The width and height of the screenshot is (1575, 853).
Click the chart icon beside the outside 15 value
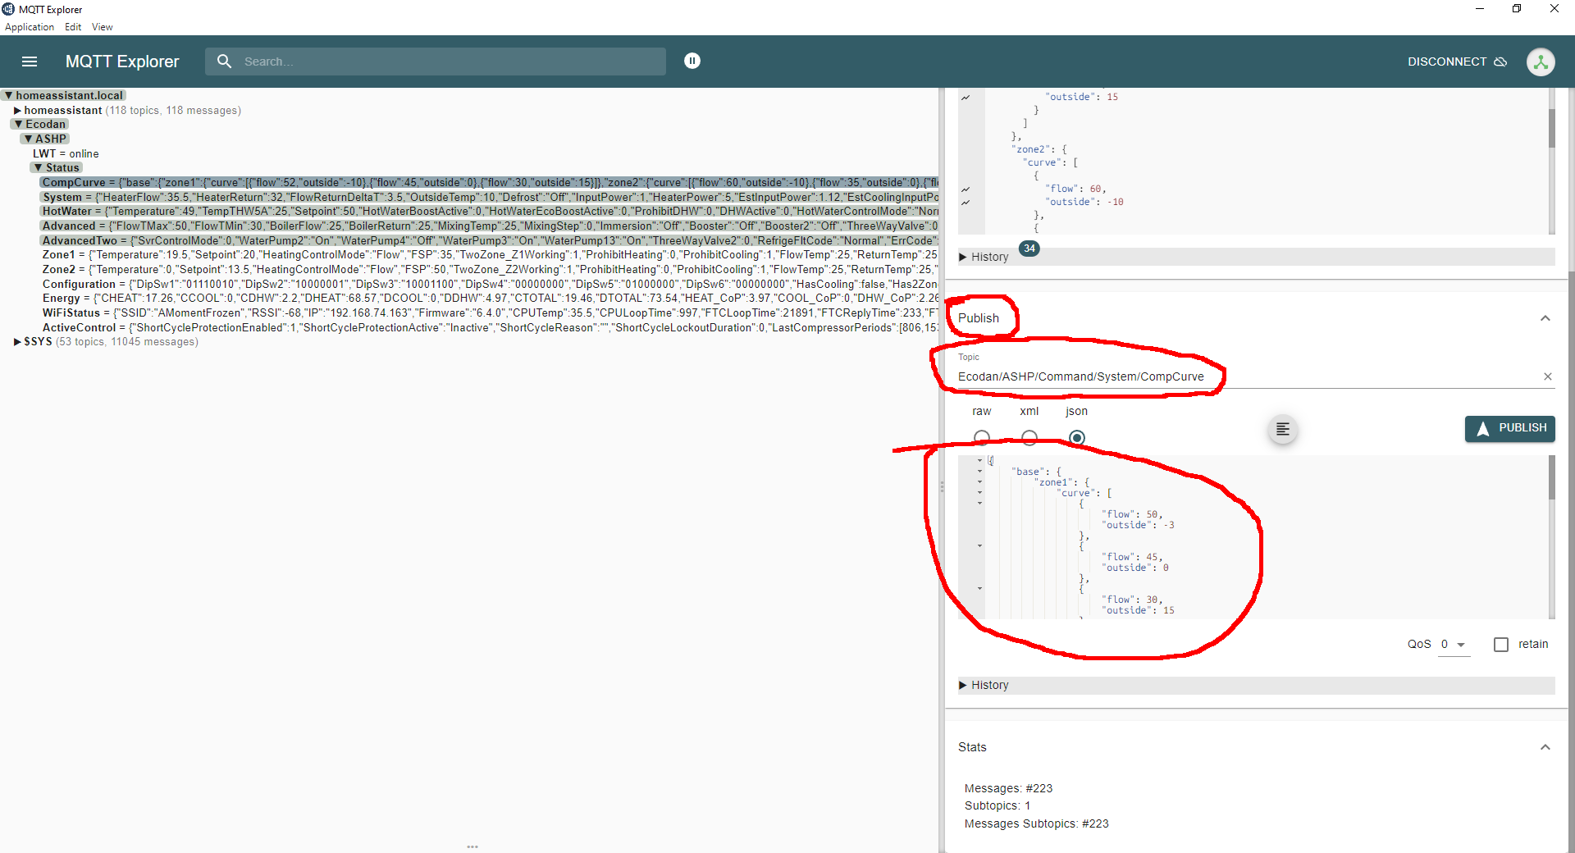coord(966,98)
